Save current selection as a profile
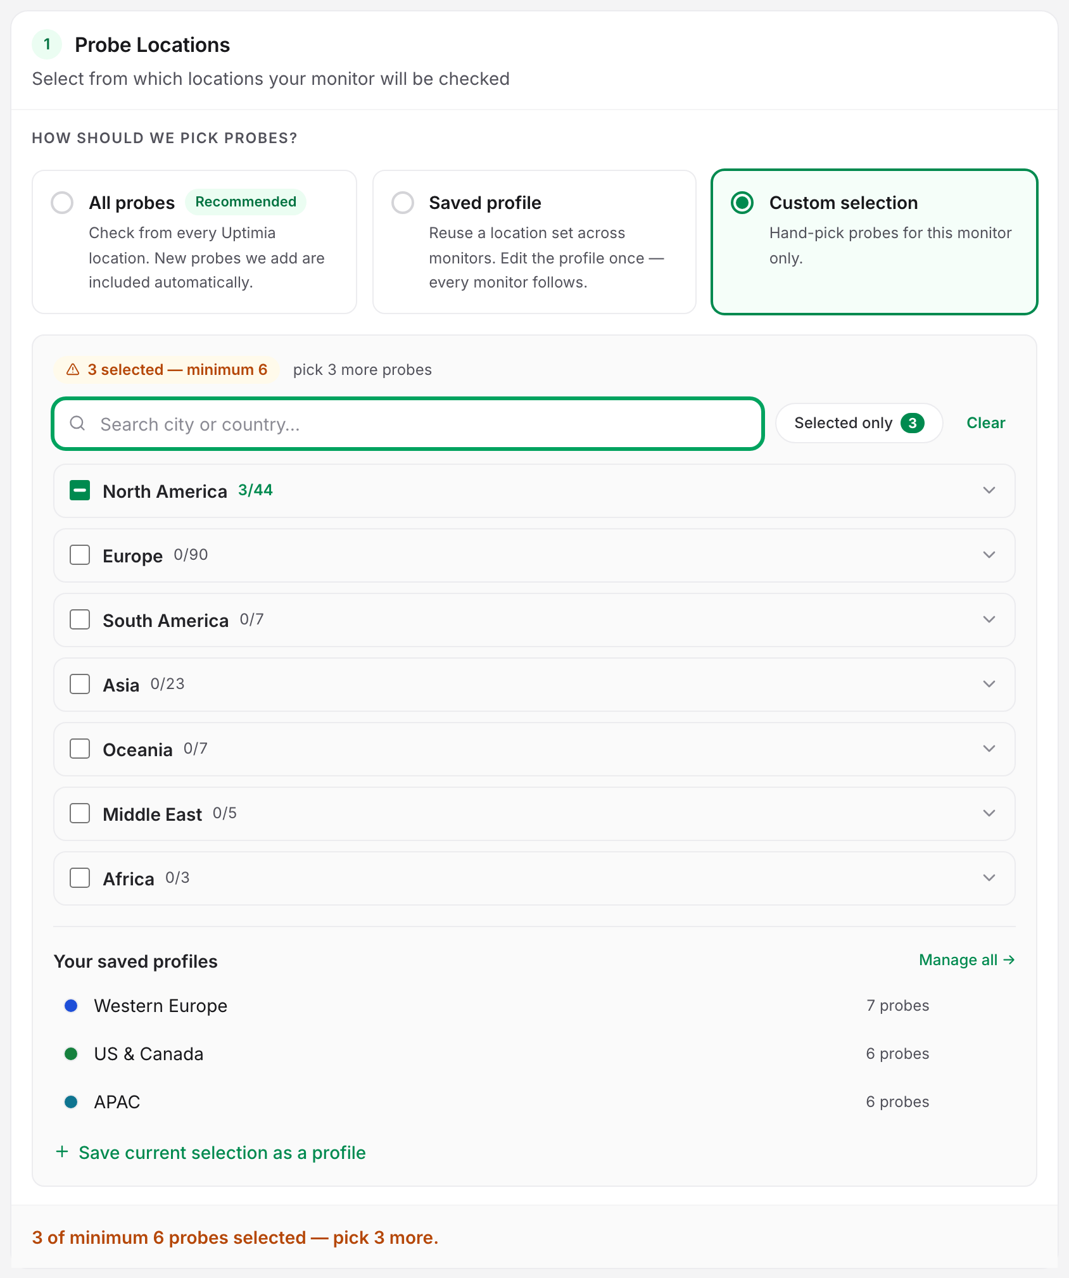 point(211,1153)
